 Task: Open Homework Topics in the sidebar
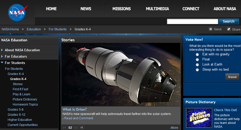[25, 105]
